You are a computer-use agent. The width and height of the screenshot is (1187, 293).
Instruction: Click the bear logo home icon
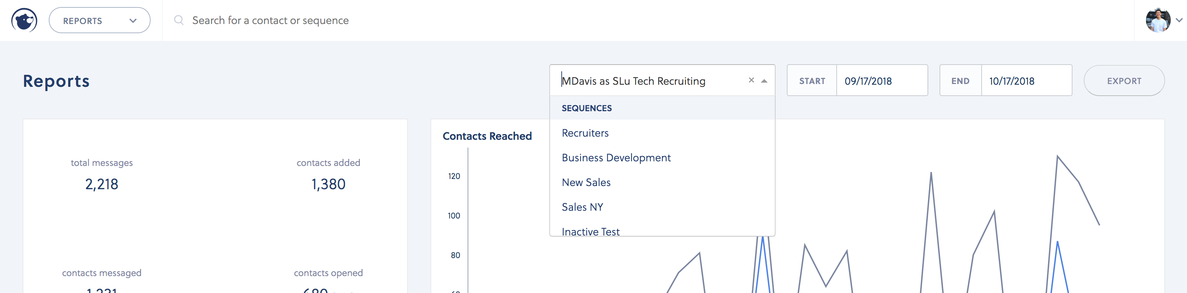coord(24,20)
